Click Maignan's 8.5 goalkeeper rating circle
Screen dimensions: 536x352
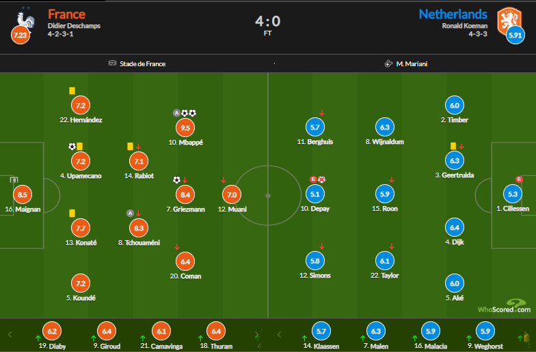[23, 194]
